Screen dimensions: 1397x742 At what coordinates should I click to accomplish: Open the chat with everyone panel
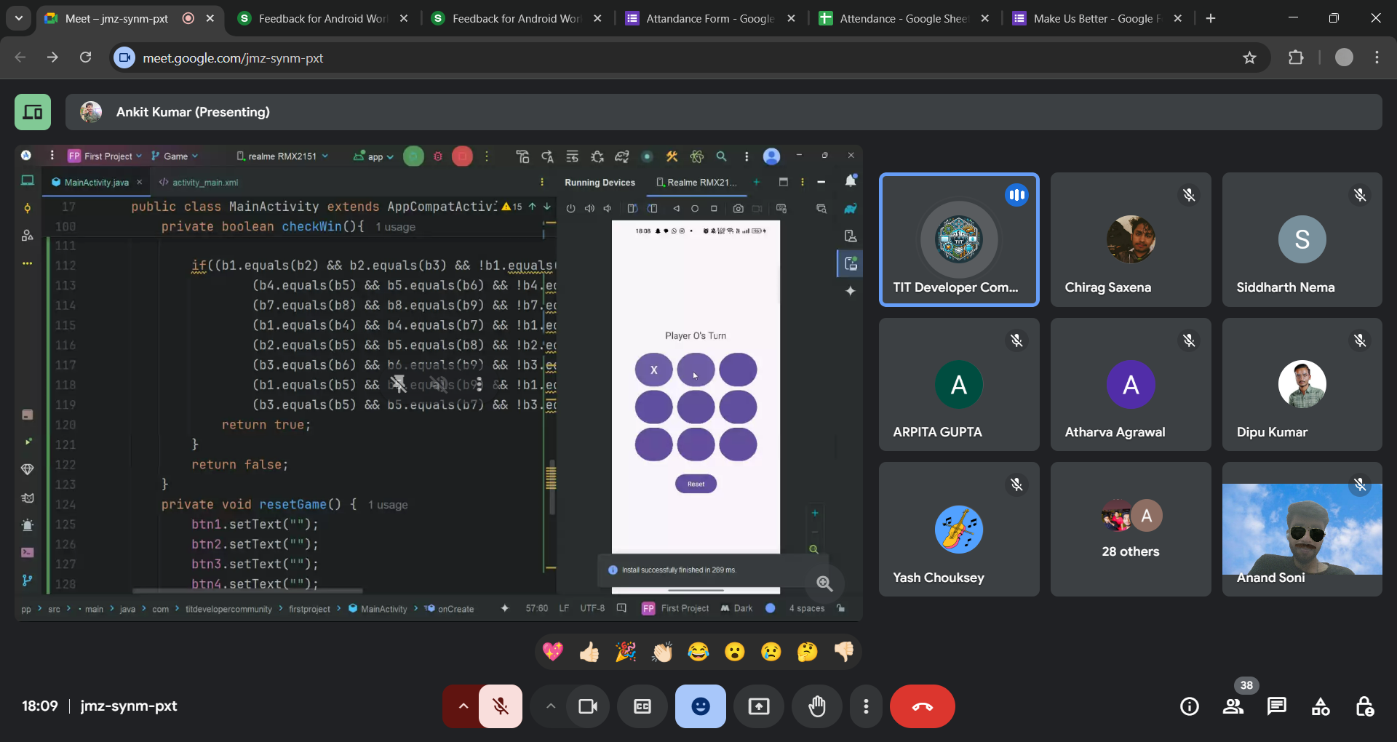(1276, 706)
